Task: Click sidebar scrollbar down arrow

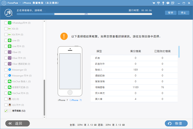Action: 44,117
